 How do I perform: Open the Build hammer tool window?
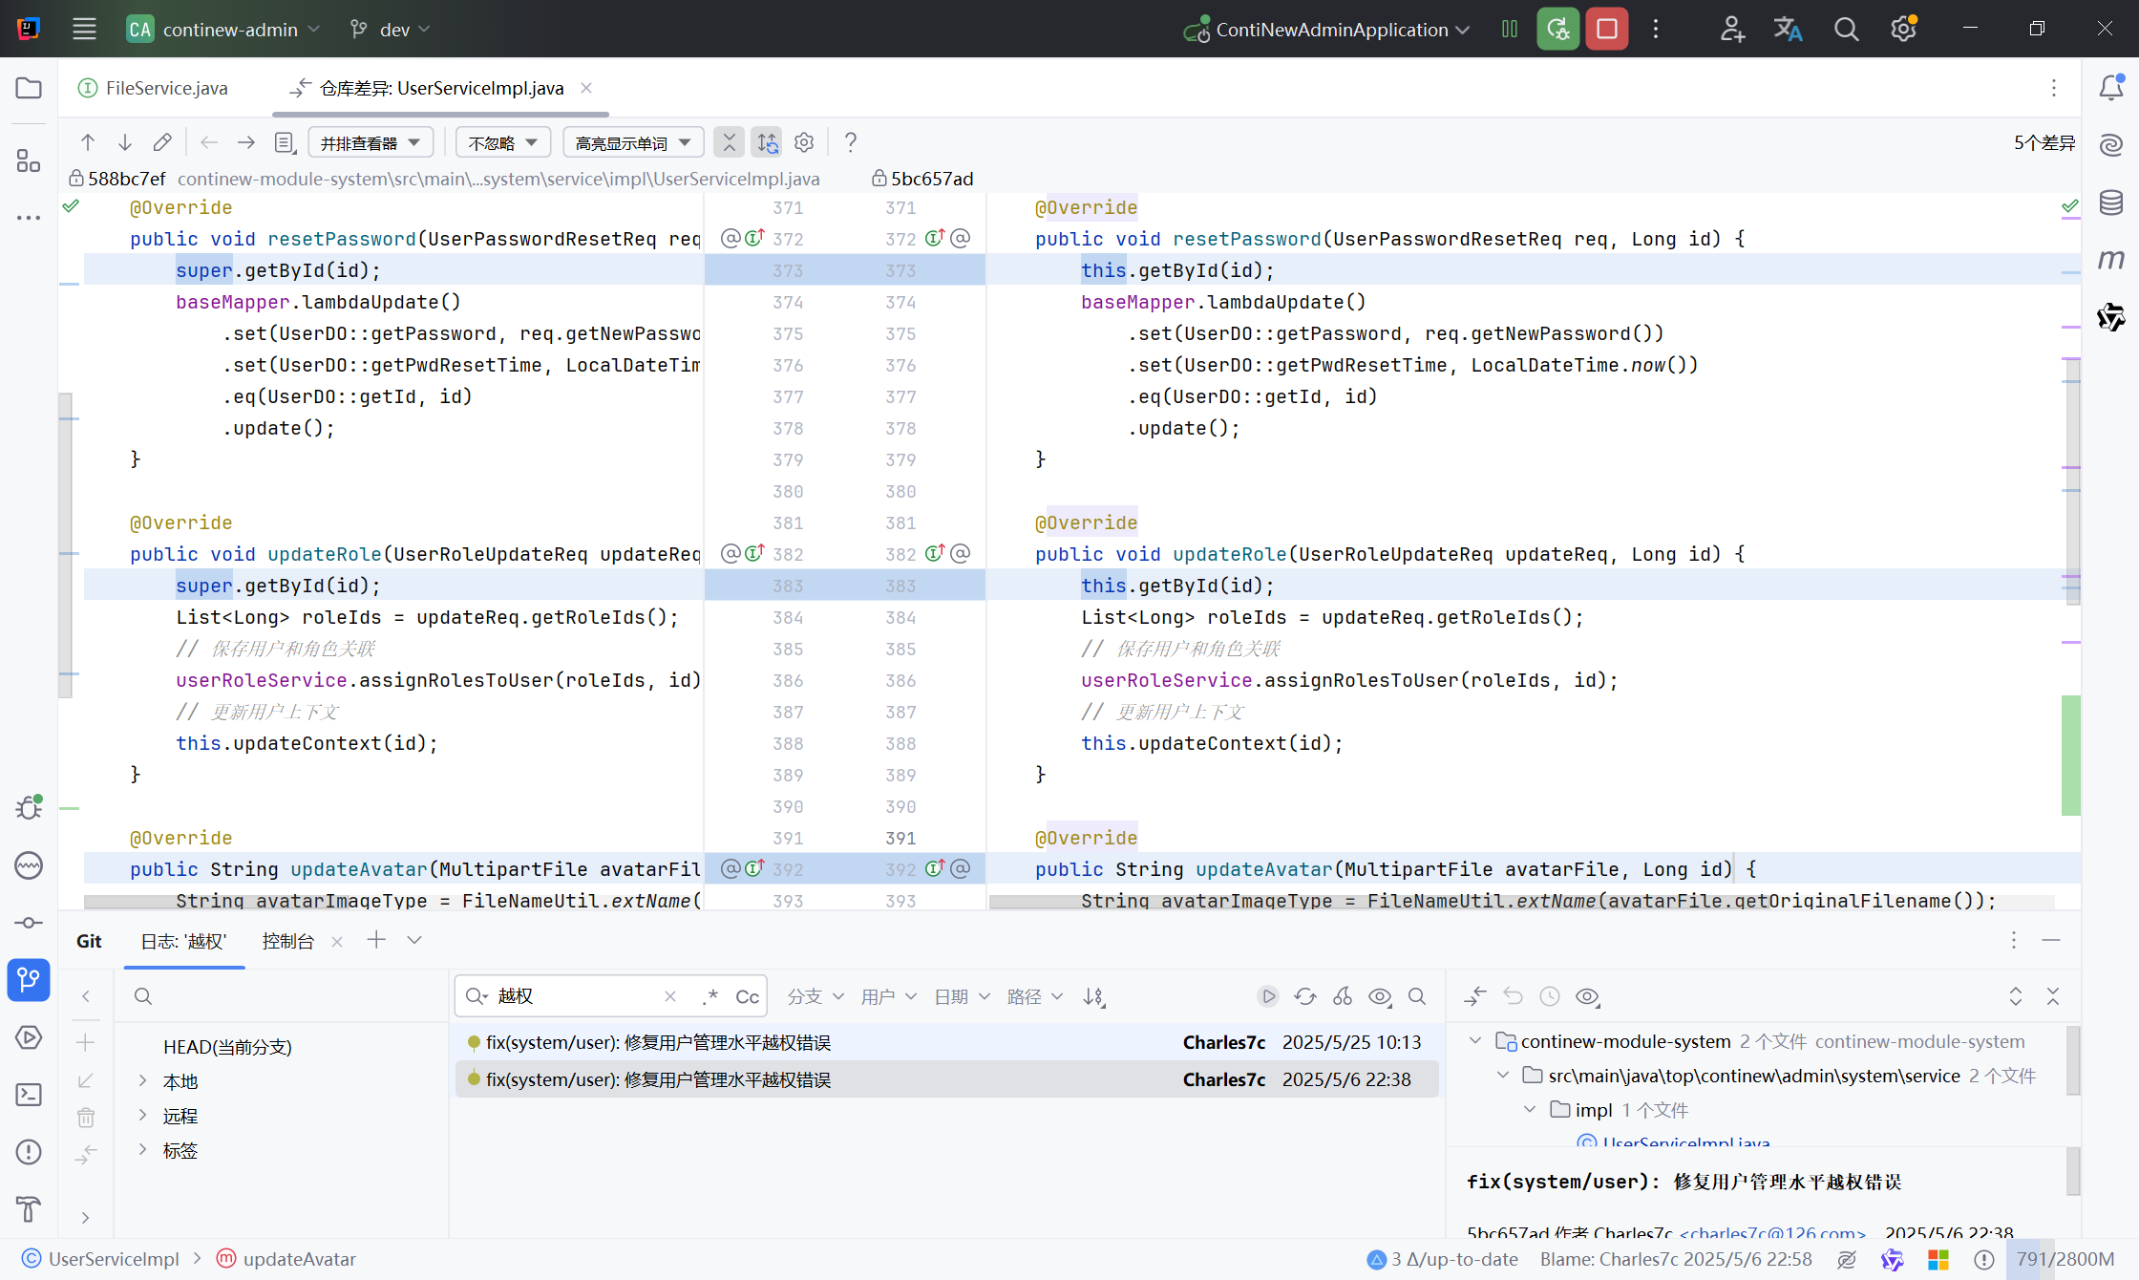(x=29, y=1209)
